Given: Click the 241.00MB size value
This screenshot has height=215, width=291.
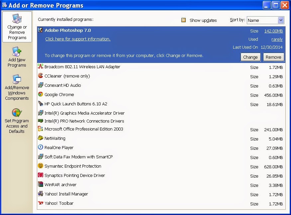Looking at the screenshot, I should (273, 130).
